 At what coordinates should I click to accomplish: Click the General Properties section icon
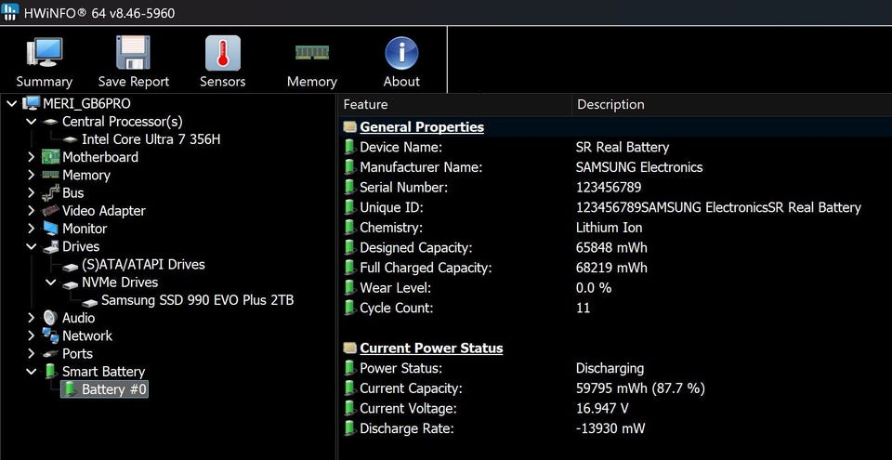[x=350, y=127]
